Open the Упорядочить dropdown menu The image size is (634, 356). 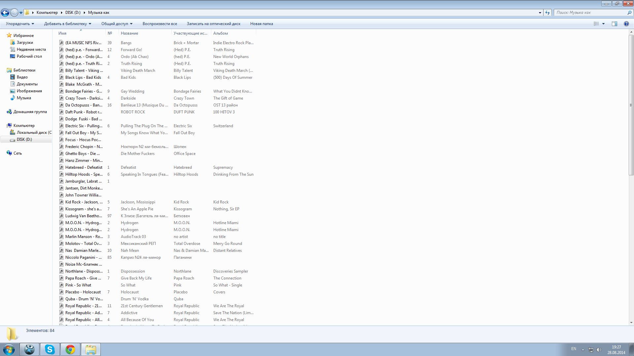(20, 24)
